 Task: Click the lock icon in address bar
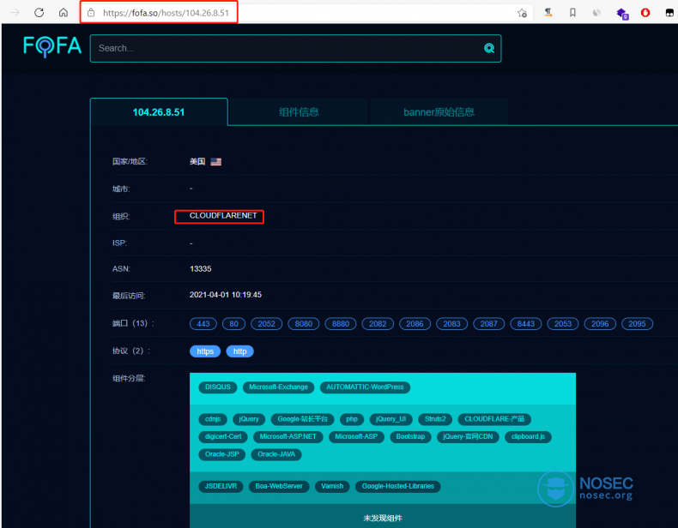click(x=91, y=13)
